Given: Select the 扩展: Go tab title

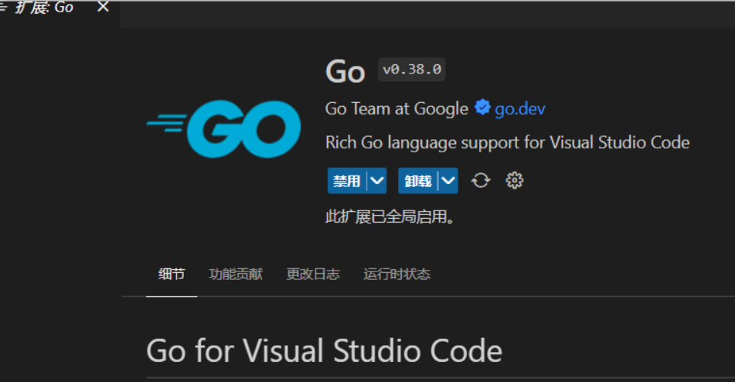Looking at the screenshot, I should (x=44, y=8).
